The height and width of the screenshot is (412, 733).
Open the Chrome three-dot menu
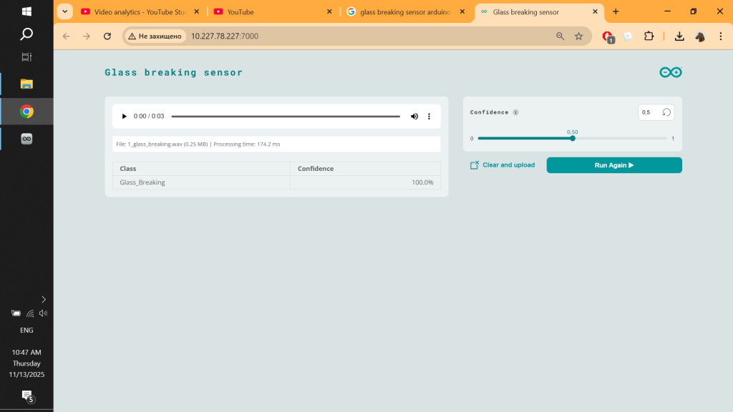coord(720,36)
